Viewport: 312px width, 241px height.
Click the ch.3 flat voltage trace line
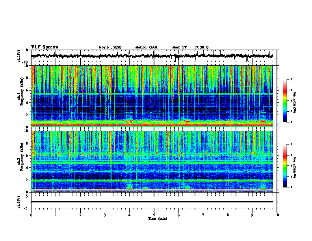pos(152,202)
